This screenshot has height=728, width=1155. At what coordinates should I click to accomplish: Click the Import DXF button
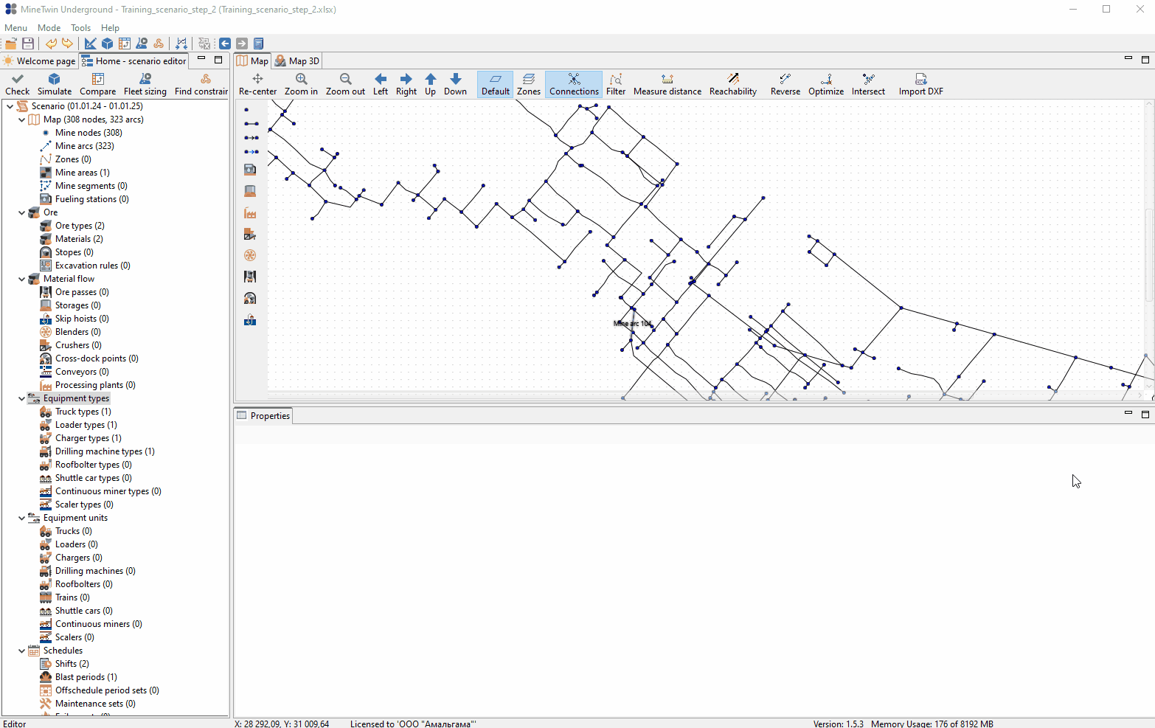click(920, 84)
